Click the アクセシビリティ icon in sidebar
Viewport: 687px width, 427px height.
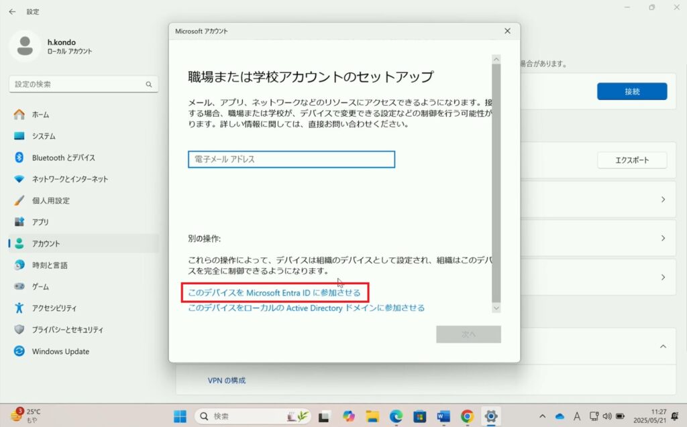coord(19,308)
